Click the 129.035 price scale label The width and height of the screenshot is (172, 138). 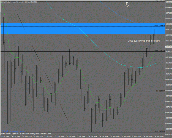click(169, 52)
